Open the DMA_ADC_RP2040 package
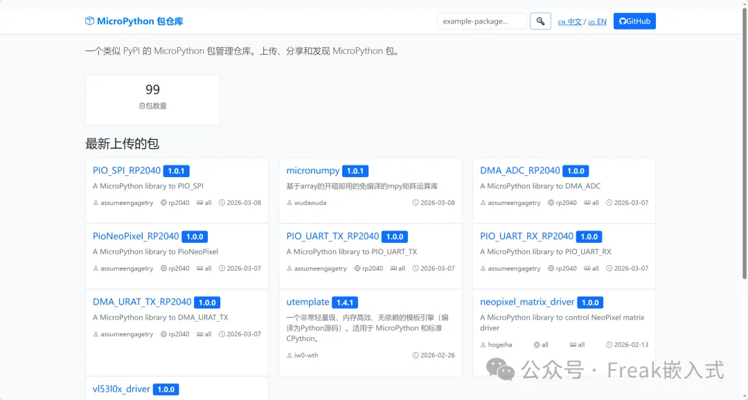The width and height of the screenshot is (748, 400). [520, 170]
